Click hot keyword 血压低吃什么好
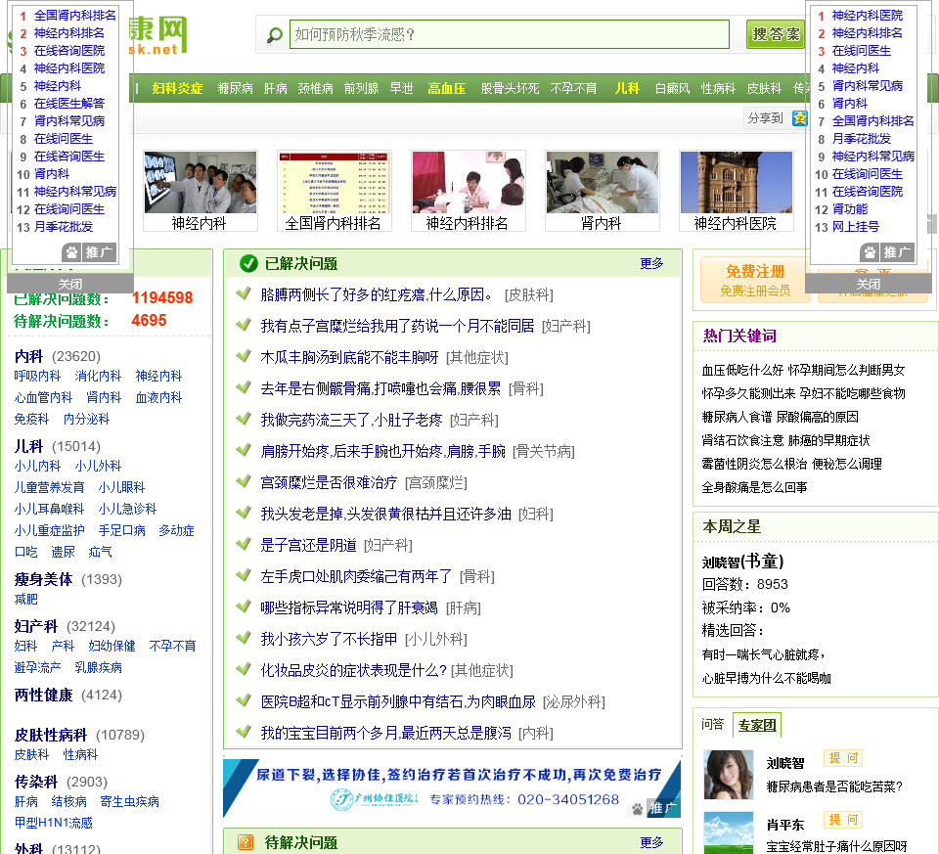Viewport: 939px width, 854px height. point(742,370)
